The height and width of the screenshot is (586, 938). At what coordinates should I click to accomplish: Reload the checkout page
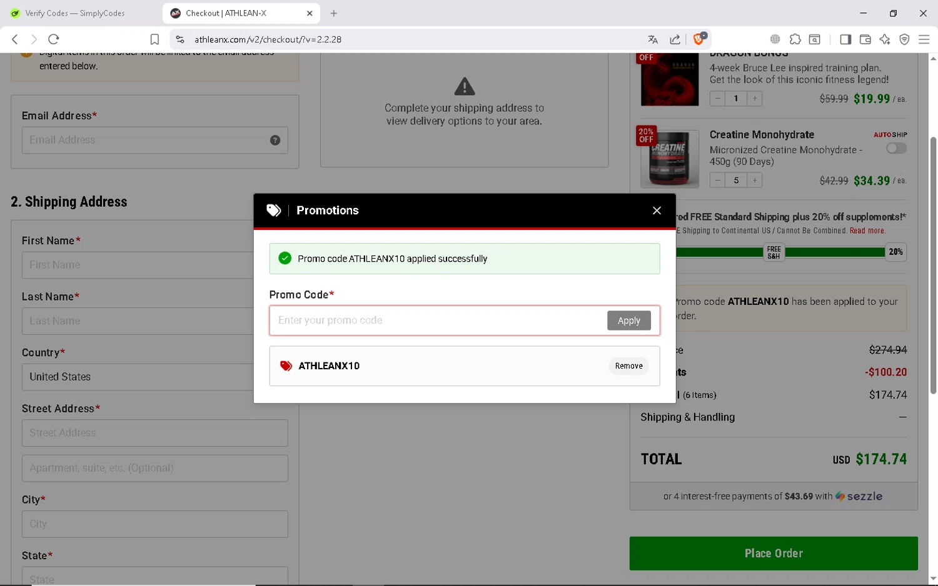(54, 39)
